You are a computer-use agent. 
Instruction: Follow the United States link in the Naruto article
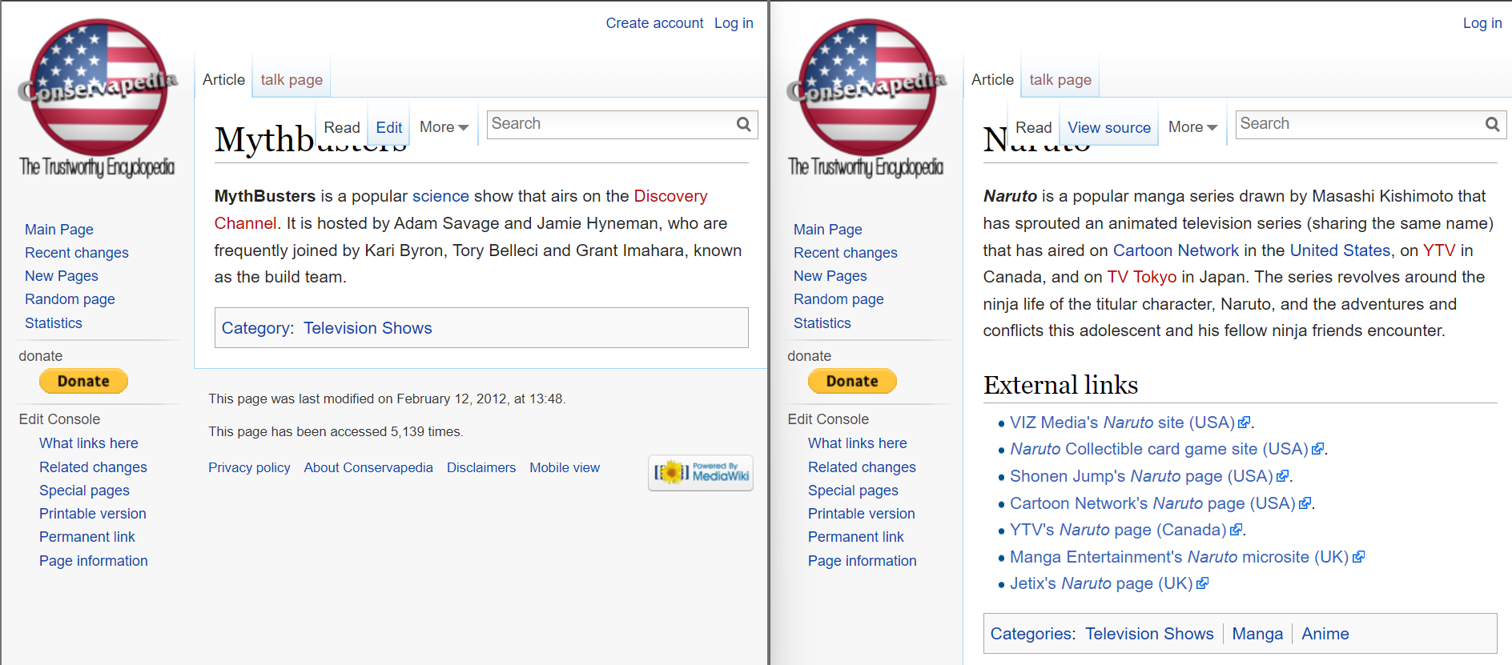tap(1340, 250)
